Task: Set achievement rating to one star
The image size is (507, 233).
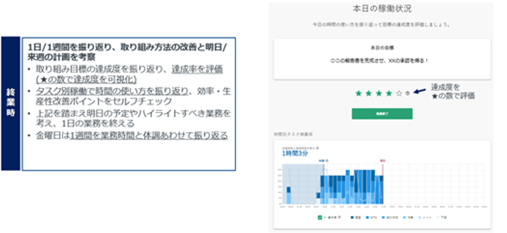Action: [359, 93]
